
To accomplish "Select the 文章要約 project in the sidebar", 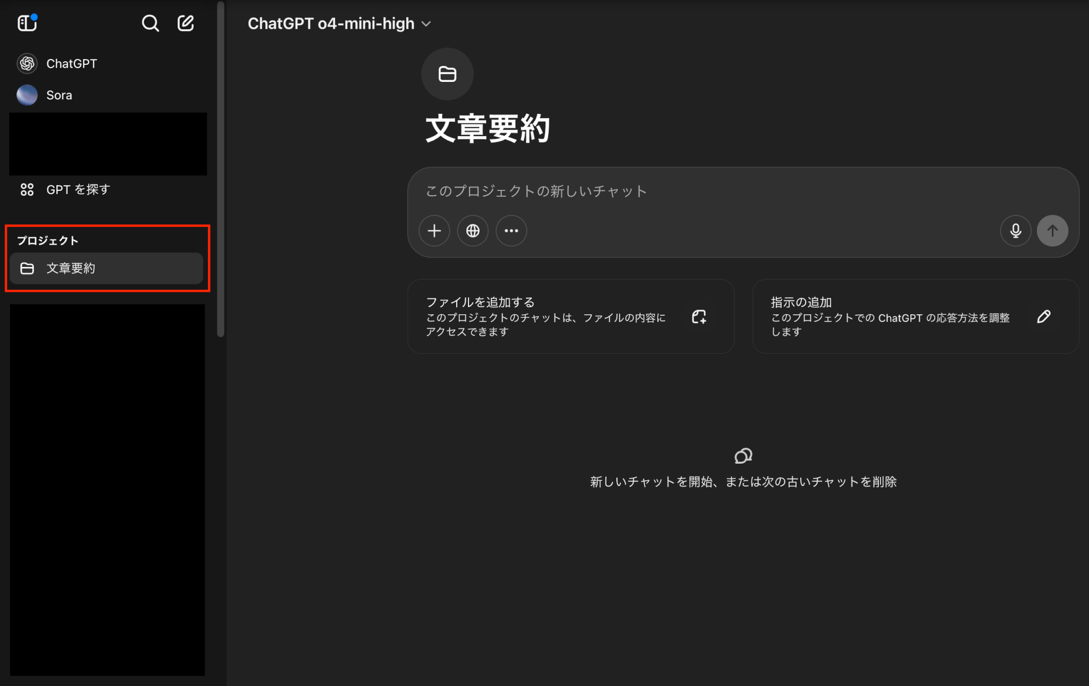I will click(106, 269).
